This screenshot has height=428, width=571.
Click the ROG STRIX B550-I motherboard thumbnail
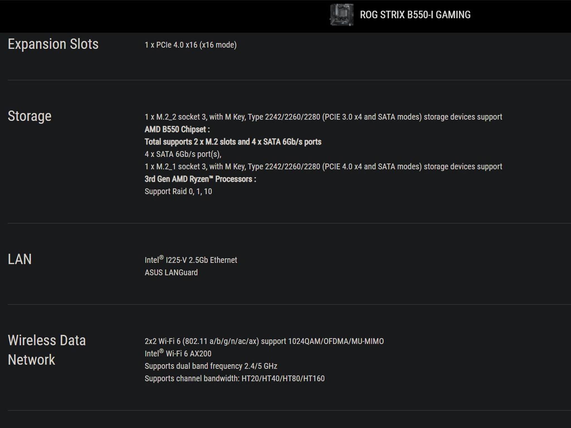(x=342, y=15)
